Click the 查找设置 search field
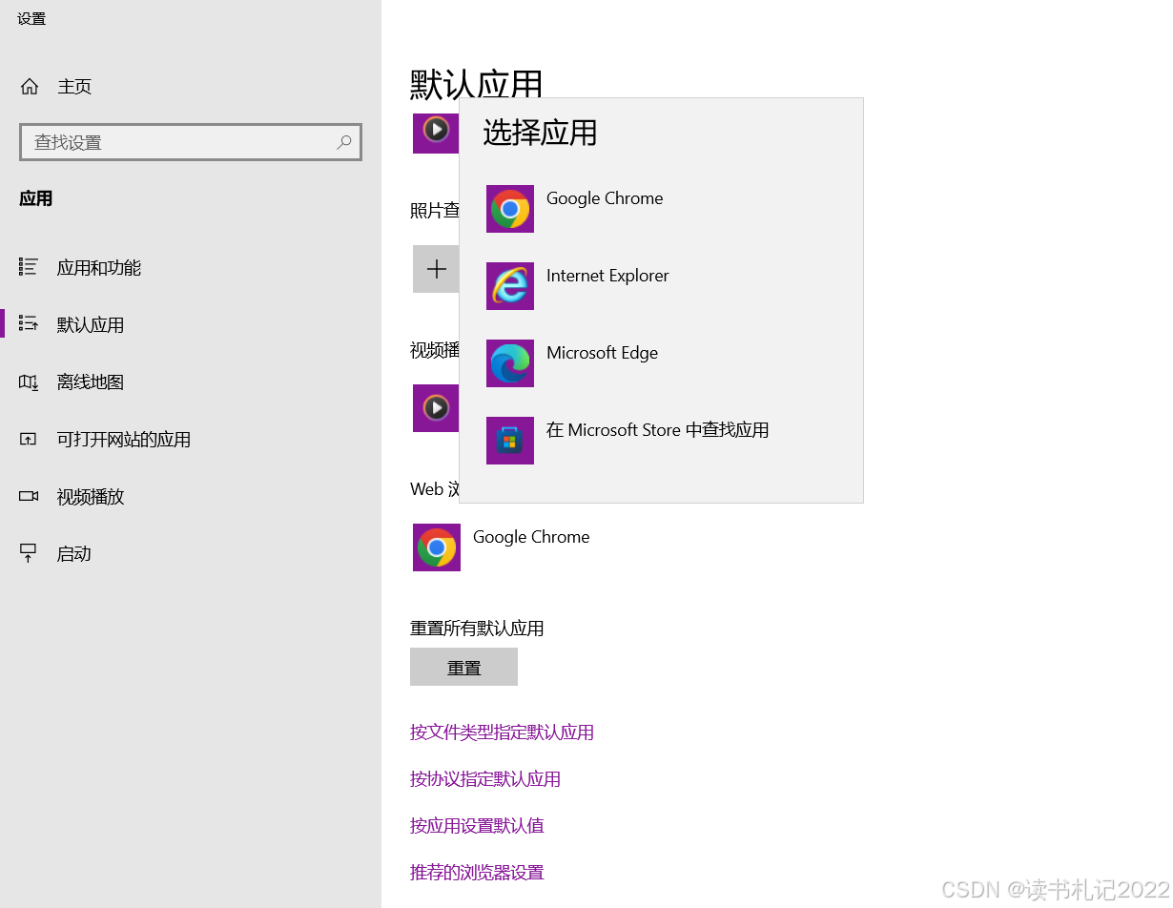The height and width of the screenshot is (908, 1173). point(191,142)
